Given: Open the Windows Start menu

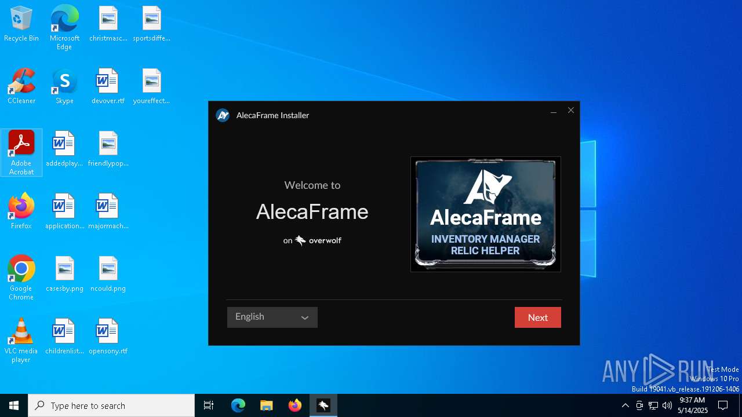Looking at the screenshot, I should (x=14, y=405).
